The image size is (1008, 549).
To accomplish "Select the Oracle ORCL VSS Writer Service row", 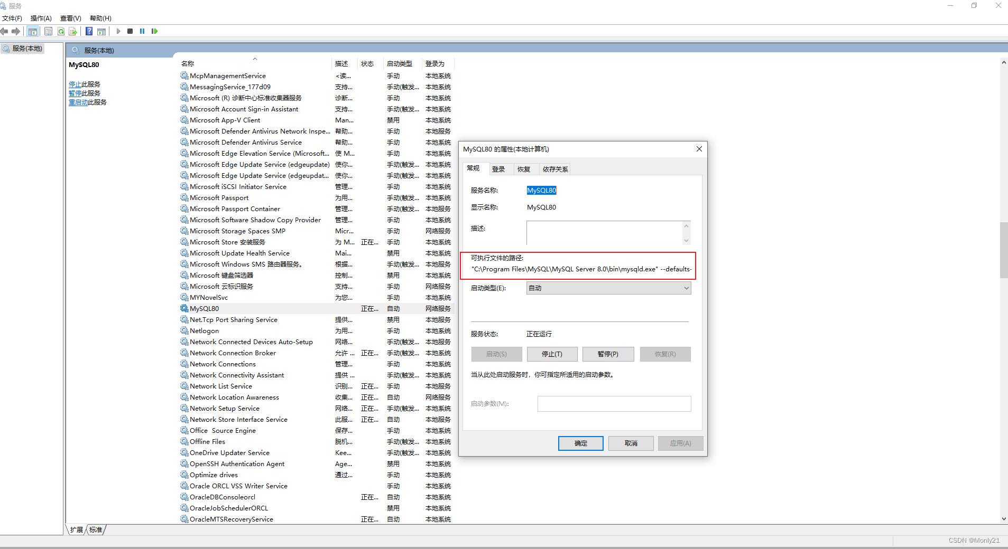I will pyautogui.click(x=316, y=486).
